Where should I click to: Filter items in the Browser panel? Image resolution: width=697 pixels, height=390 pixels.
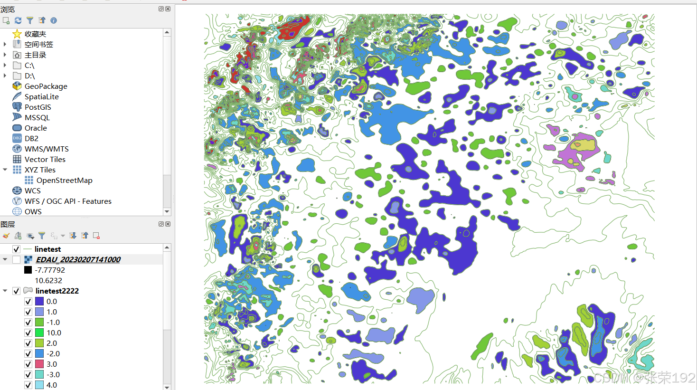point(30,20)
